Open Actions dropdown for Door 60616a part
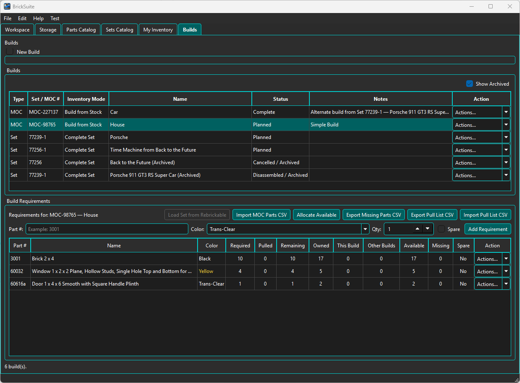This screenshot has width=520, height=383. pyautogui.click(x=506, y=284)
